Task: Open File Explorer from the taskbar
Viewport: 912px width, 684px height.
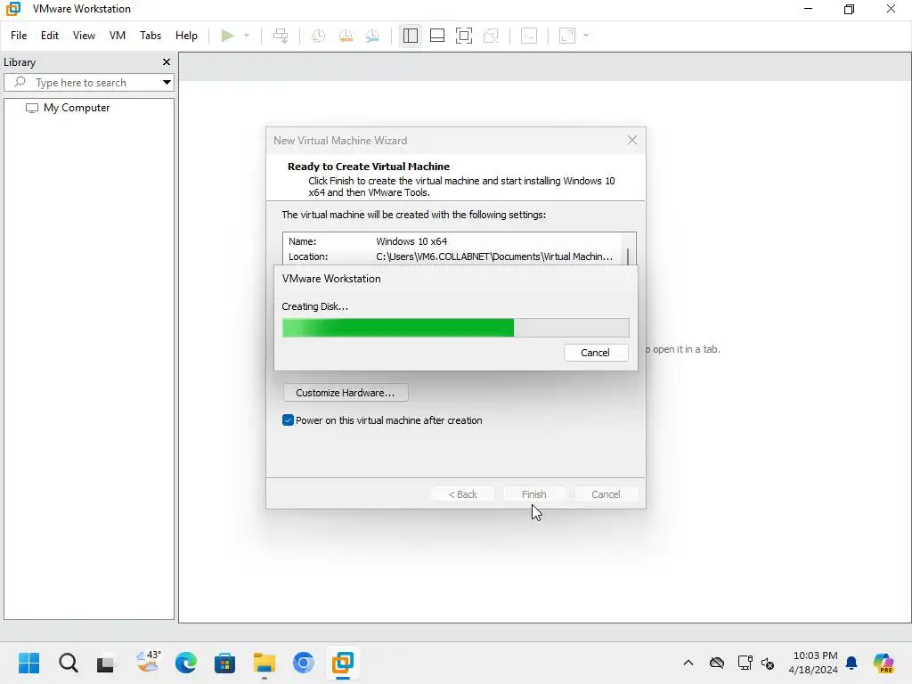Action: point(264,663)
